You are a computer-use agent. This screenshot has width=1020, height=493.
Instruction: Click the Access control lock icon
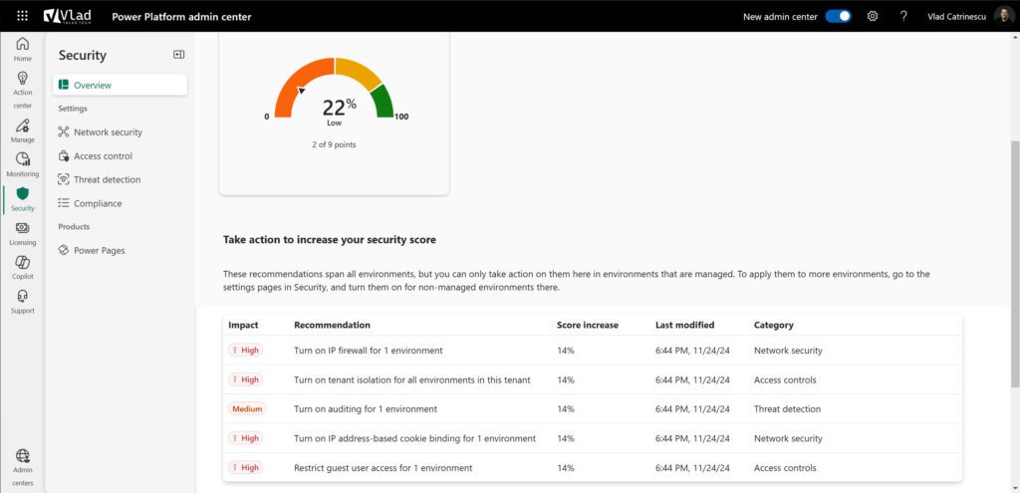pyautogui.click(x=63, y=156)
